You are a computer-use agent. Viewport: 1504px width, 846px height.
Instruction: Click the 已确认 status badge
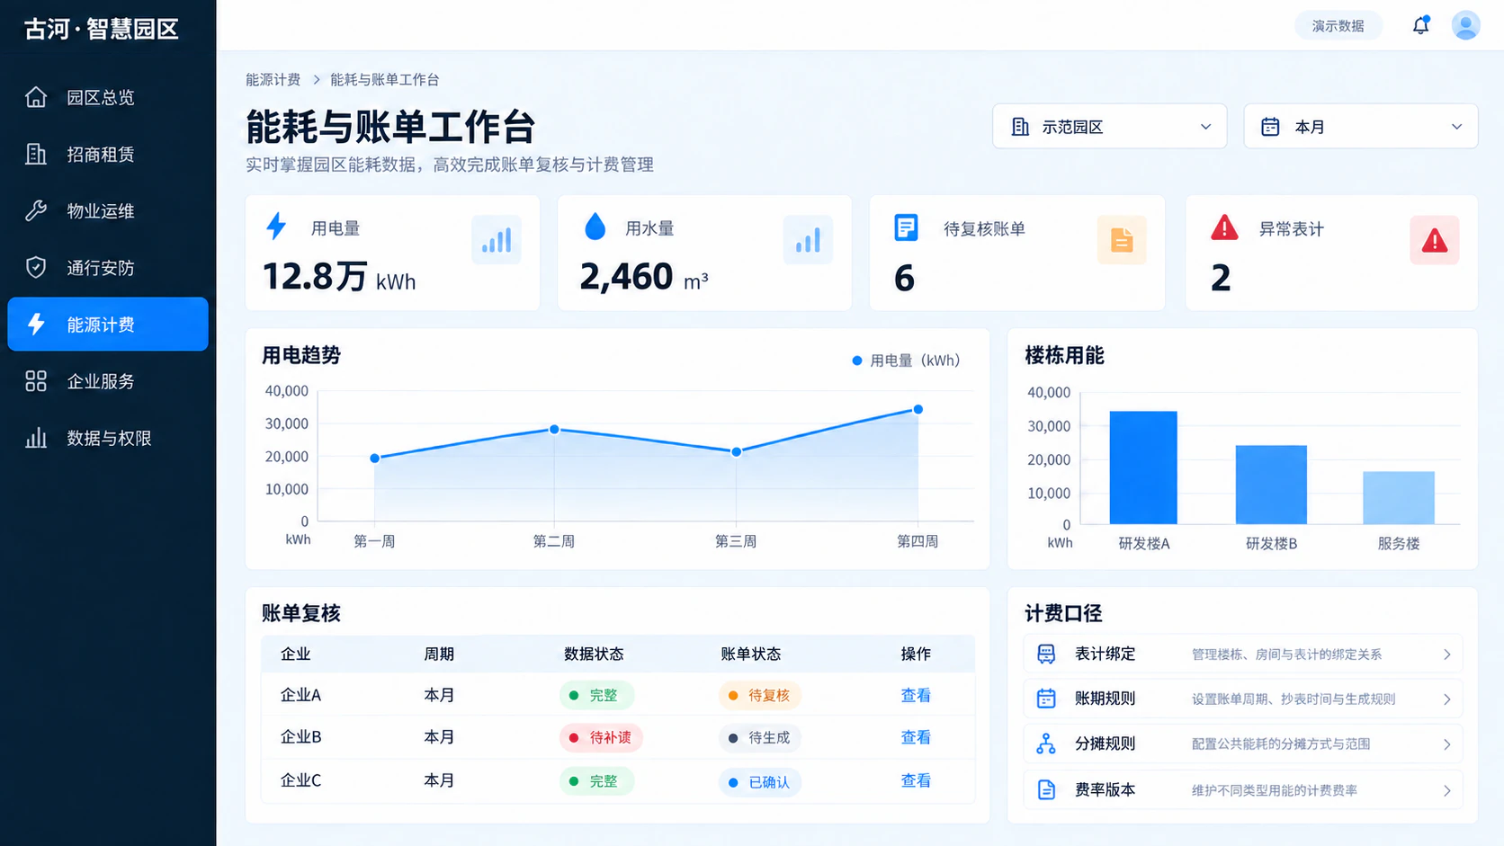pyautogui.click(x=759, y=782)
